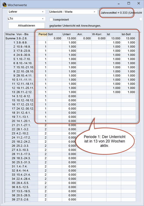The image size is (144, 206).
Task: Expand the Unterricht / Werte dropdown
Action: [x=72, y=12]
